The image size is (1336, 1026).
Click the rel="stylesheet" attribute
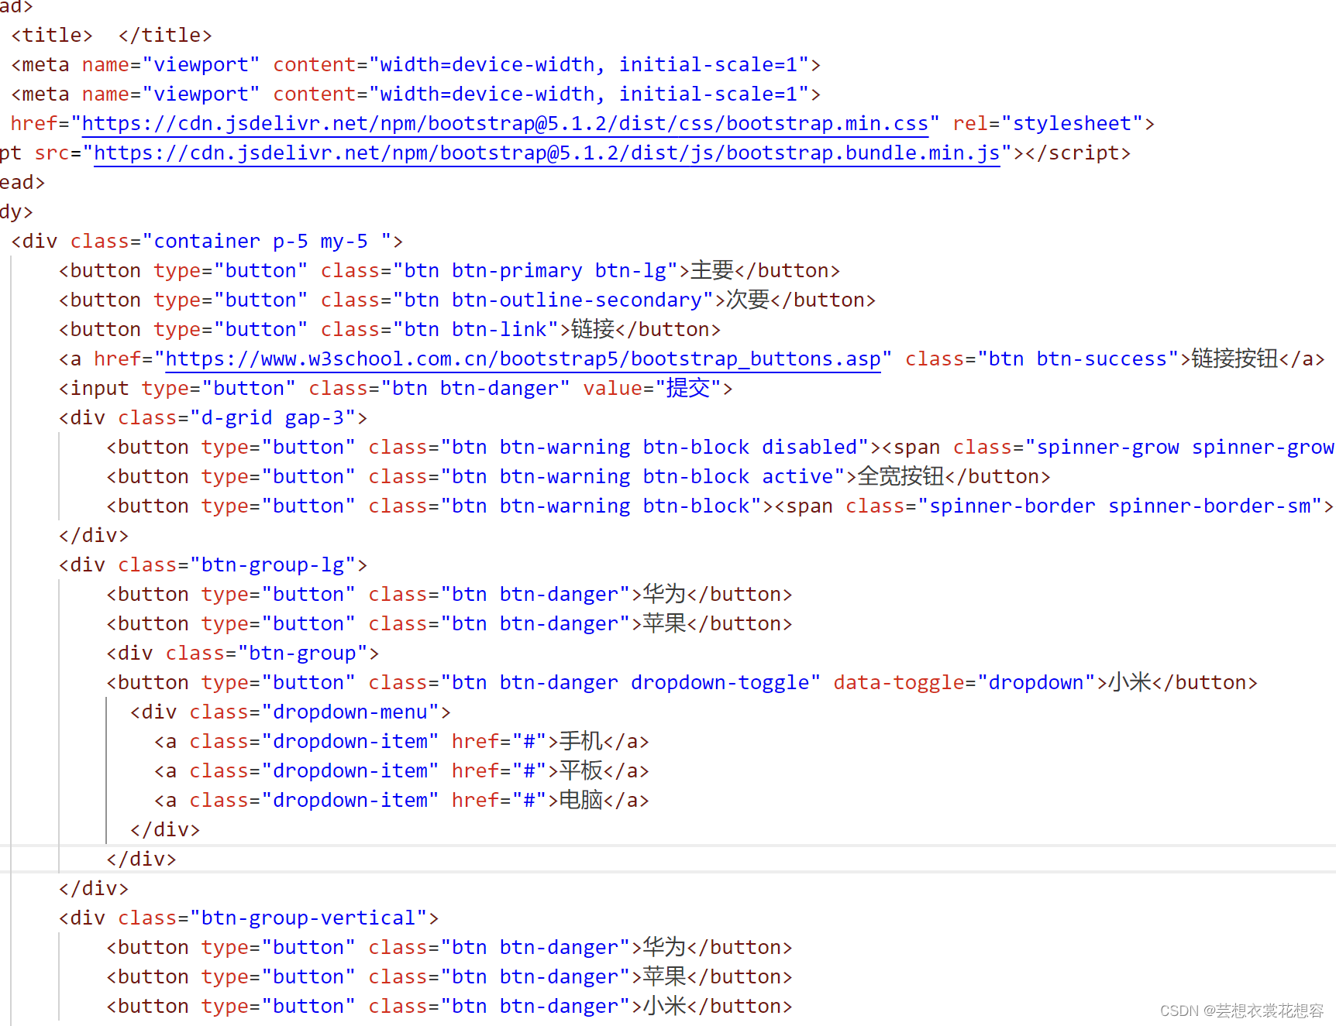pyautogui.click(x=1048, y=124)
